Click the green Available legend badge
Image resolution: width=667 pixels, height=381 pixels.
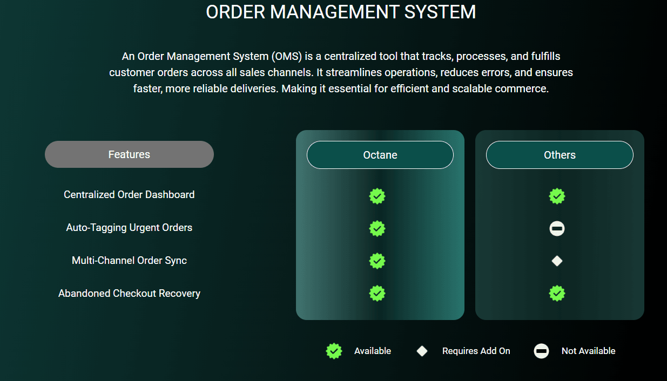point(334,351)
